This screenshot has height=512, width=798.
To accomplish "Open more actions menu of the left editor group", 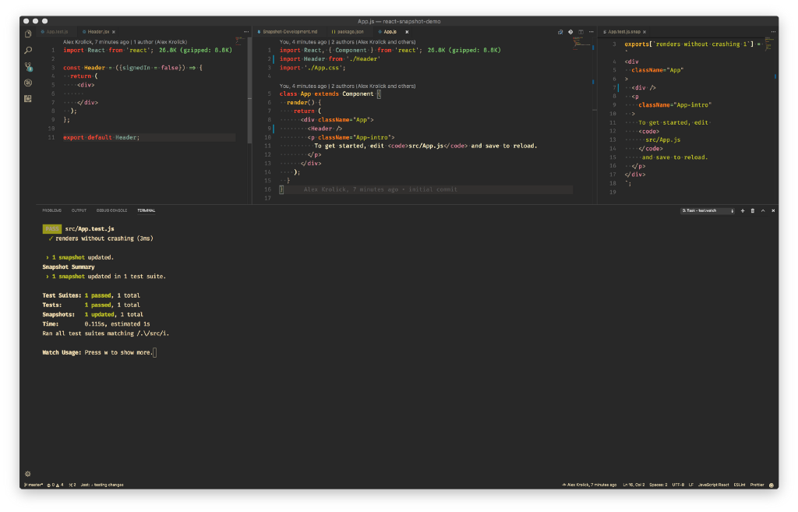I will point(246,31).
